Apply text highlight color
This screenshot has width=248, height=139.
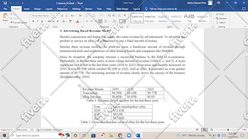[70, 21]
